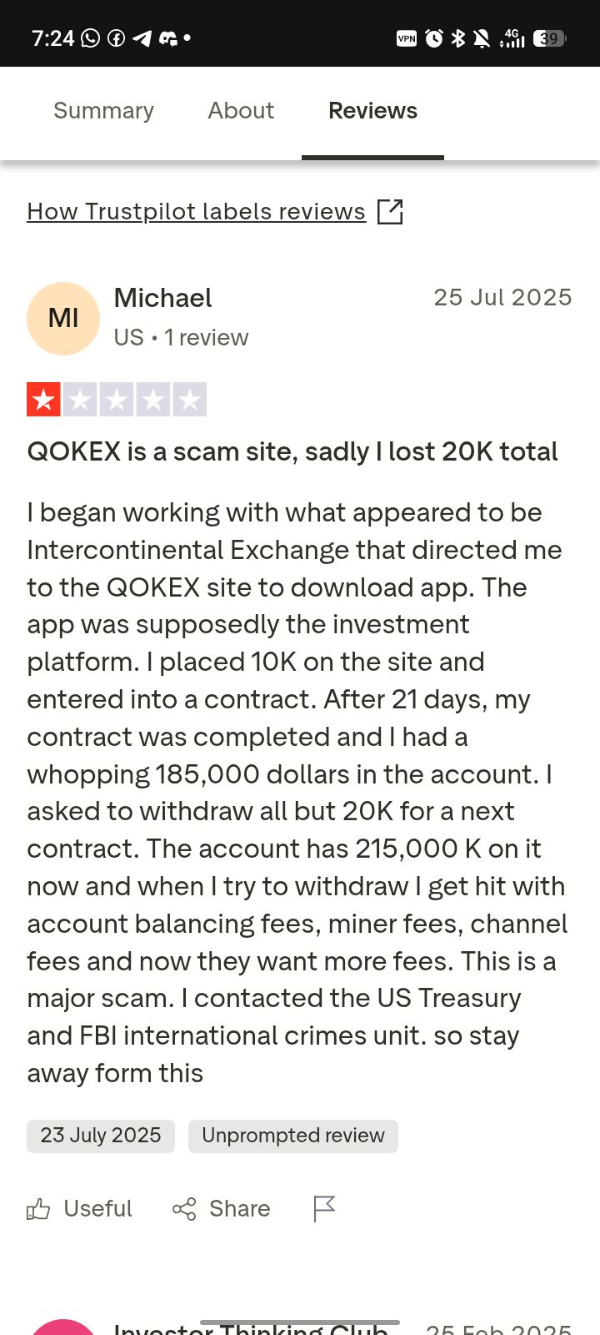Select the Reviews tab
The image size is (600, 1335).
tap(372, 111)
